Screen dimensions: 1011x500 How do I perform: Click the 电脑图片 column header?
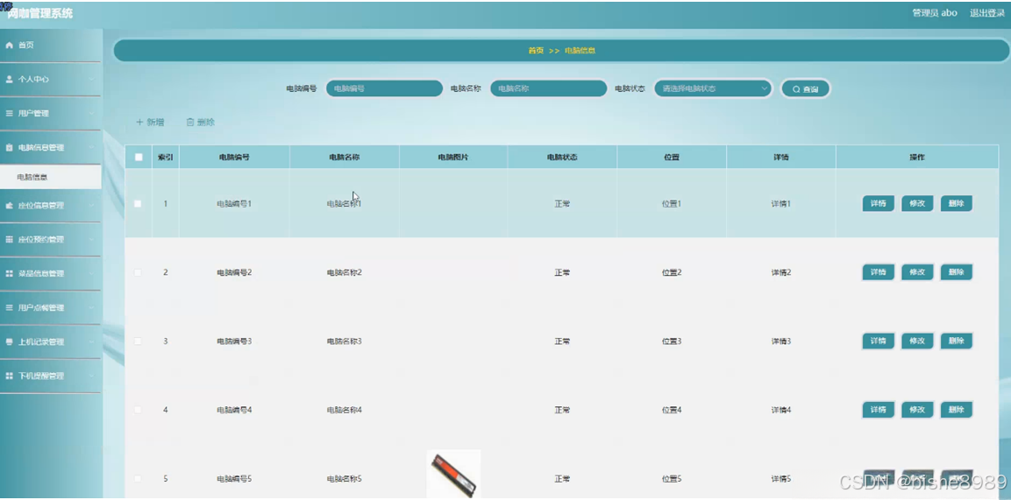pos(453,157)
